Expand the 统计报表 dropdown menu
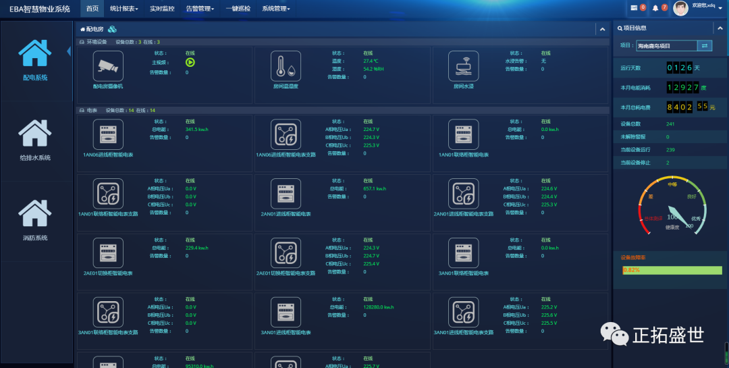Viewport: 729px width, 368px height. coord(124,9)
